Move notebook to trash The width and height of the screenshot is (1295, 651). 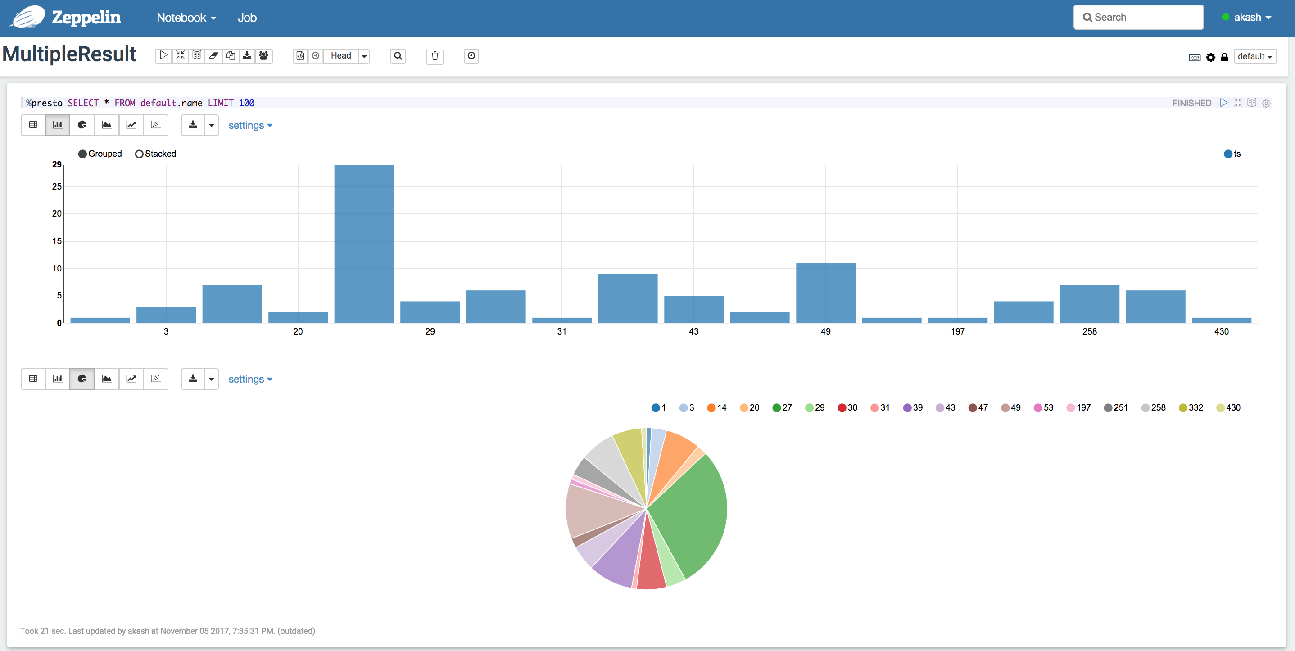(x=435, y=56)
